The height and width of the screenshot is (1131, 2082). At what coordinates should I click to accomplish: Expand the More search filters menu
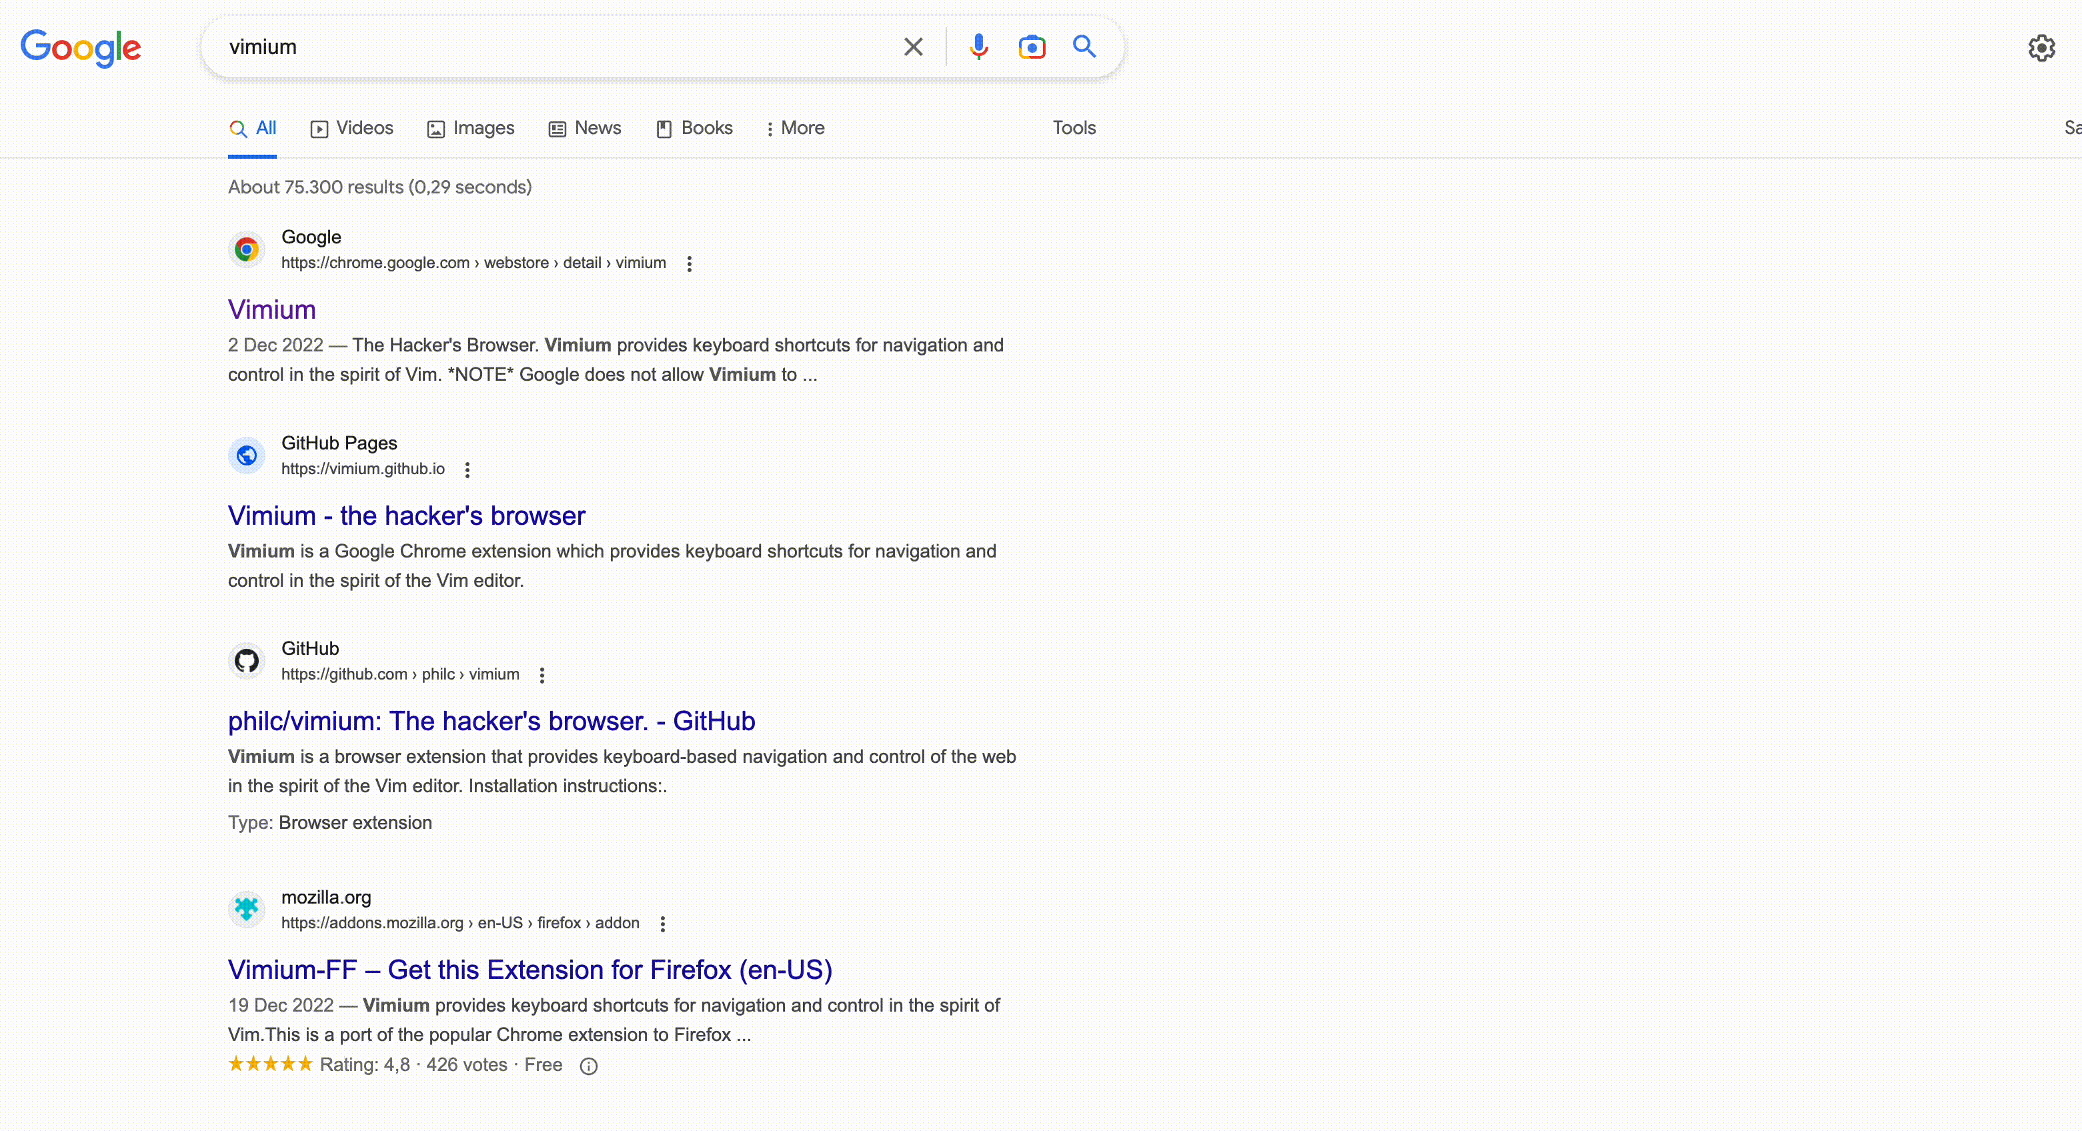coord(794,128)
